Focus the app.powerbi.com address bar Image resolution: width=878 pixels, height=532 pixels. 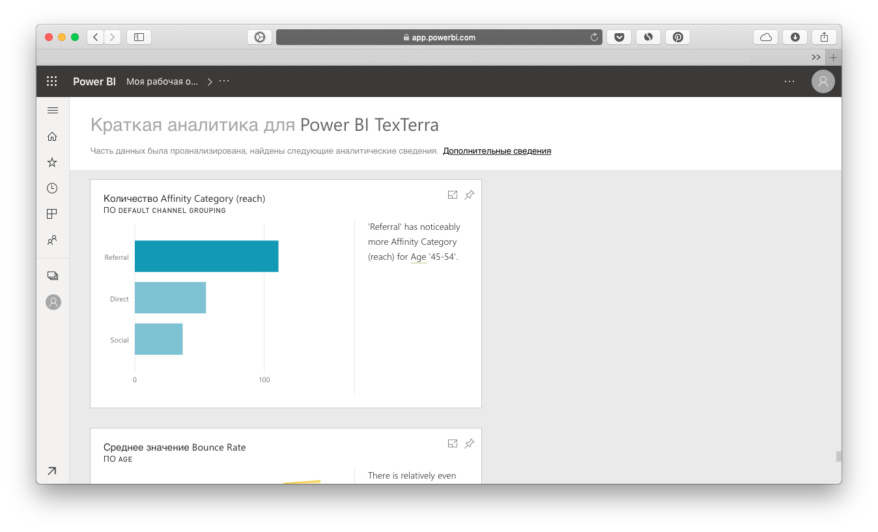[x=439, y=37]
